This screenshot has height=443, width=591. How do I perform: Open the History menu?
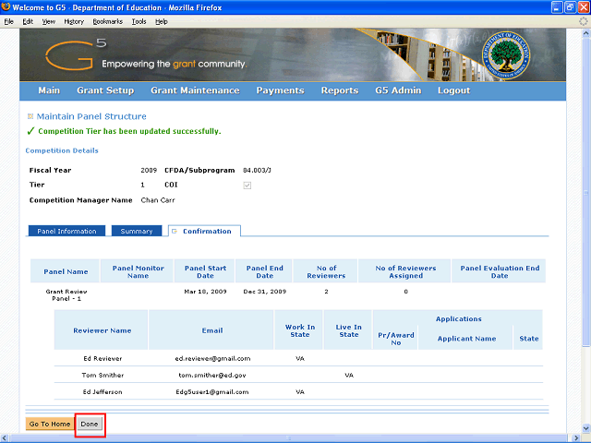point(74,20)
